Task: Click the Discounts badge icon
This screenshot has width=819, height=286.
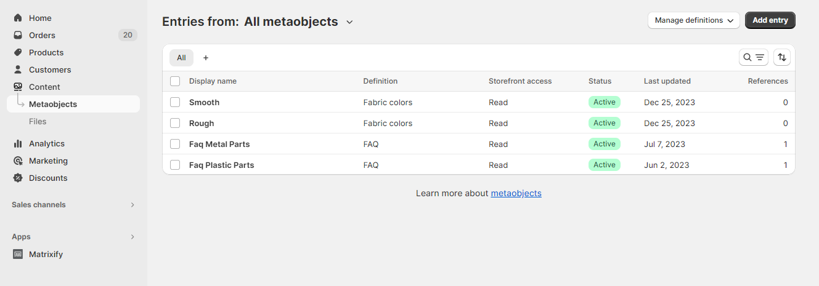Action: (x=18, y=178)
